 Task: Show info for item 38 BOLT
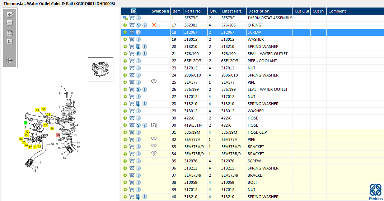tap(138, 182)
